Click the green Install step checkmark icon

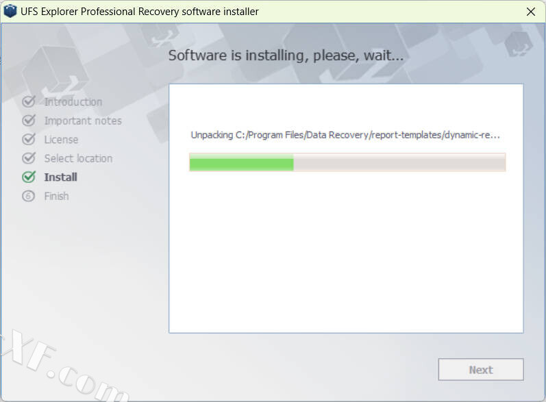click(x=29, y=177)
